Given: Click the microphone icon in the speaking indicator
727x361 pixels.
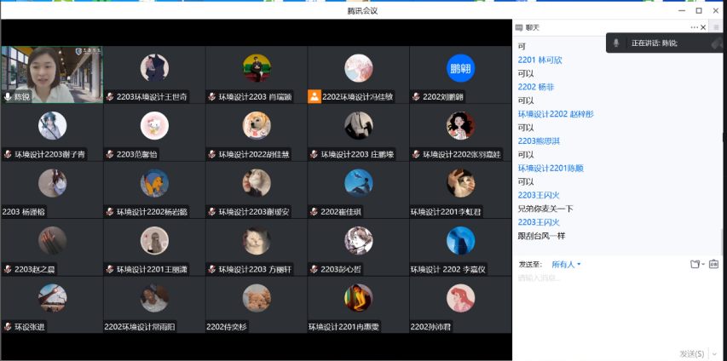Looking at the screenshot, I should click(x=616, y=43).
